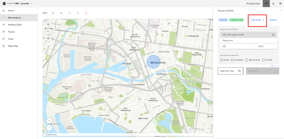Click the Add areas link
The width and height of the screenshot is (284, 139).
point(257,20)
